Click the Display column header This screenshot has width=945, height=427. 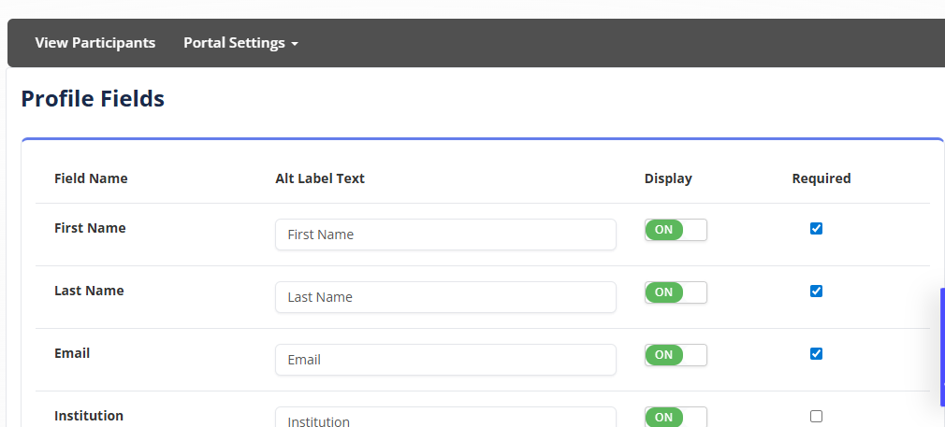668,178
